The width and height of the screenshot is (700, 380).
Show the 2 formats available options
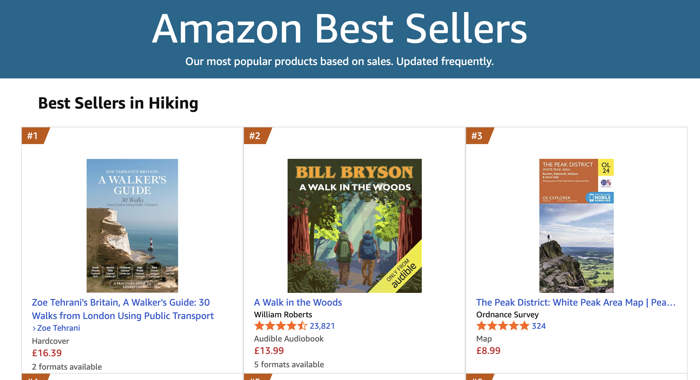(x=67, y=367)
